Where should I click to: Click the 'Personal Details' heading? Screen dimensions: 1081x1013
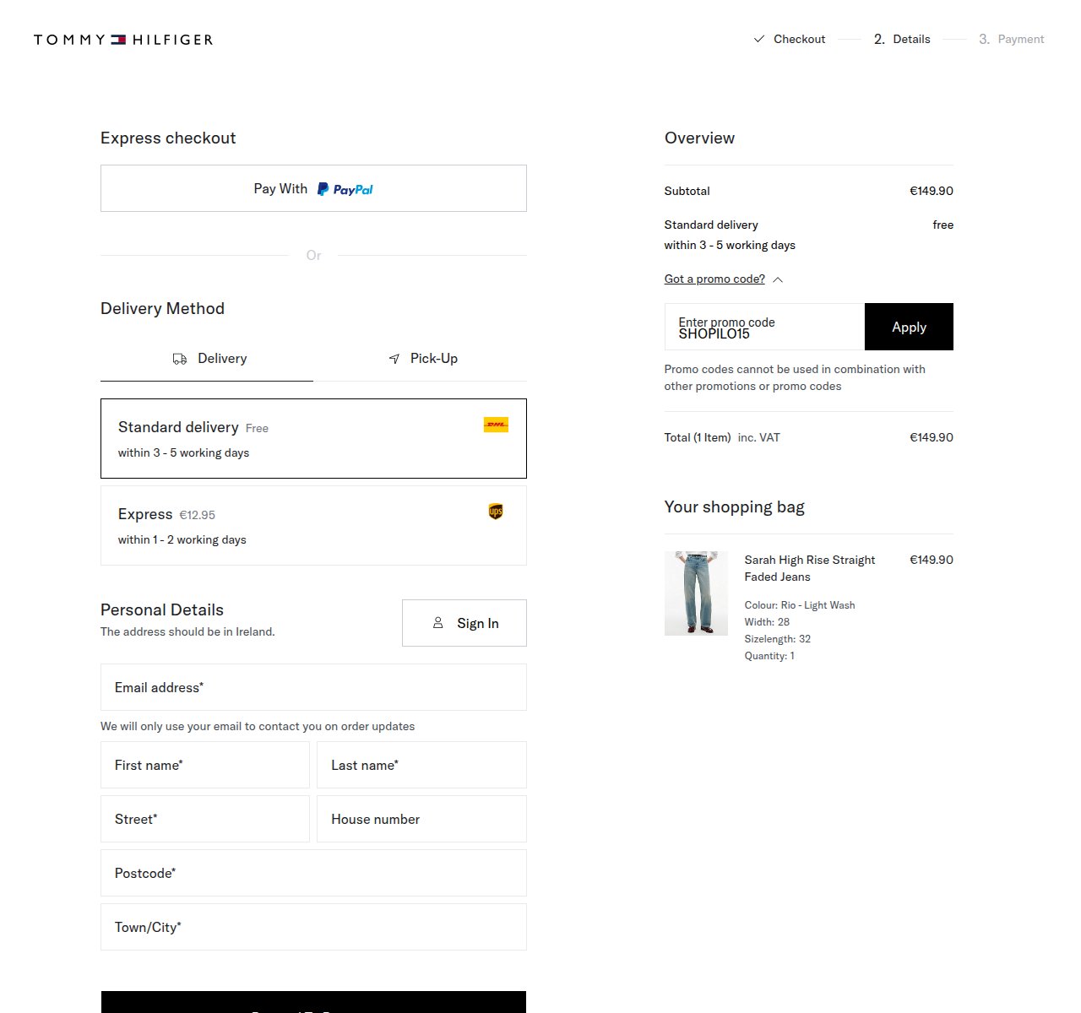pyautogui.click(x=162, y=609)
